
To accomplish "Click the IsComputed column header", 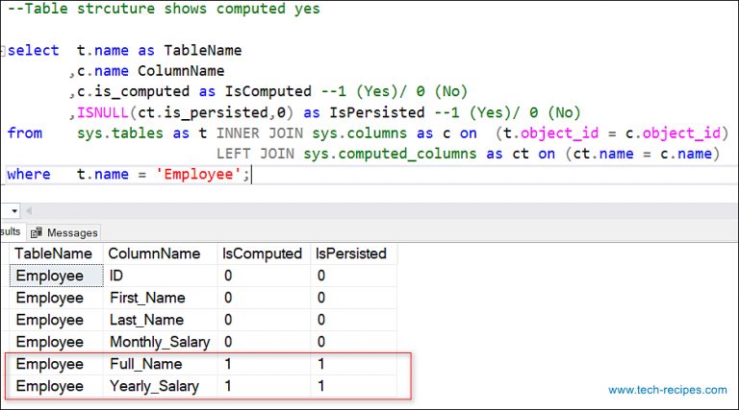I will pyautogui.click(x=264, y=253).
